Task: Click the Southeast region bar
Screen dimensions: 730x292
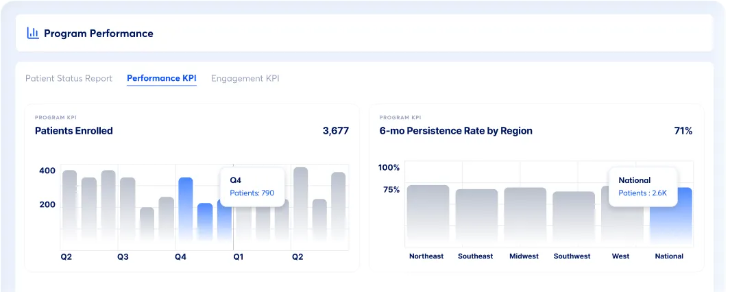Action: pyautogui.click(x=477, y=217)
